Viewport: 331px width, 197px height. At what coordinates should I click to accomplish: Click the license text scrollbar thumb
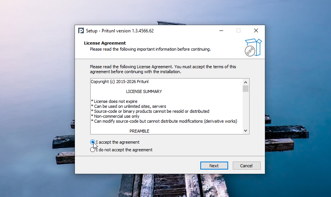245,88
